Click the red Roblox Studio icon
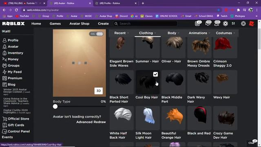The image size is (261, 147). coord(252,24)
